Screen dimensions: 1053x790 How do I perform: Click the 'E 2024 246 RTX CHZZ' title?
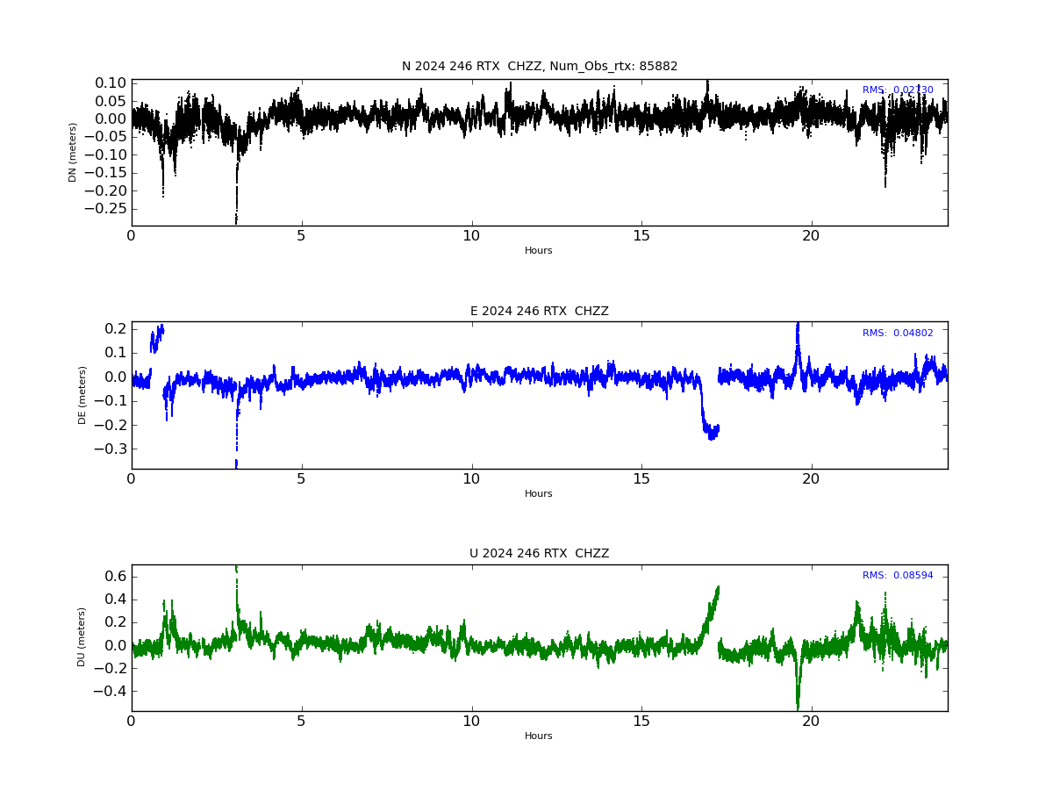tap(540, 311)
